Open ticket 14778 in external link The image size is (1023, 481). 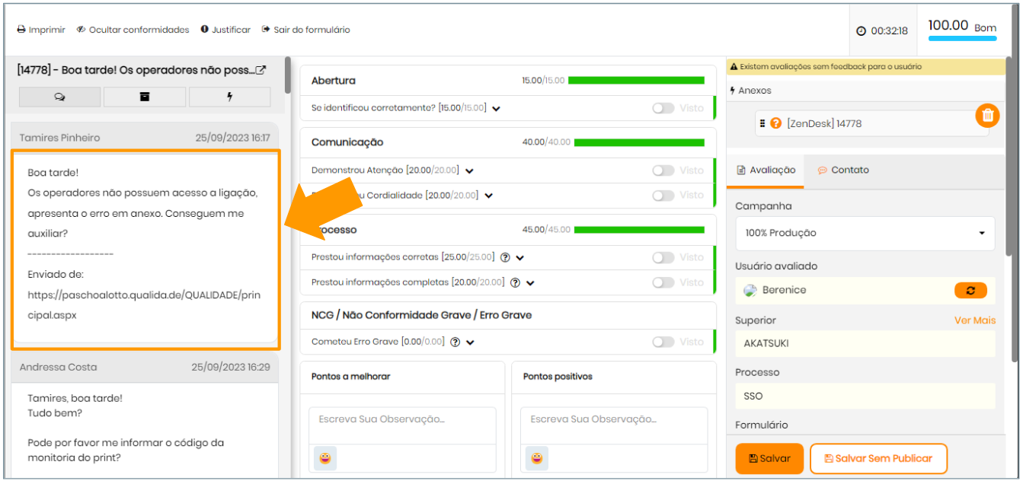click(x=261, y=70)
